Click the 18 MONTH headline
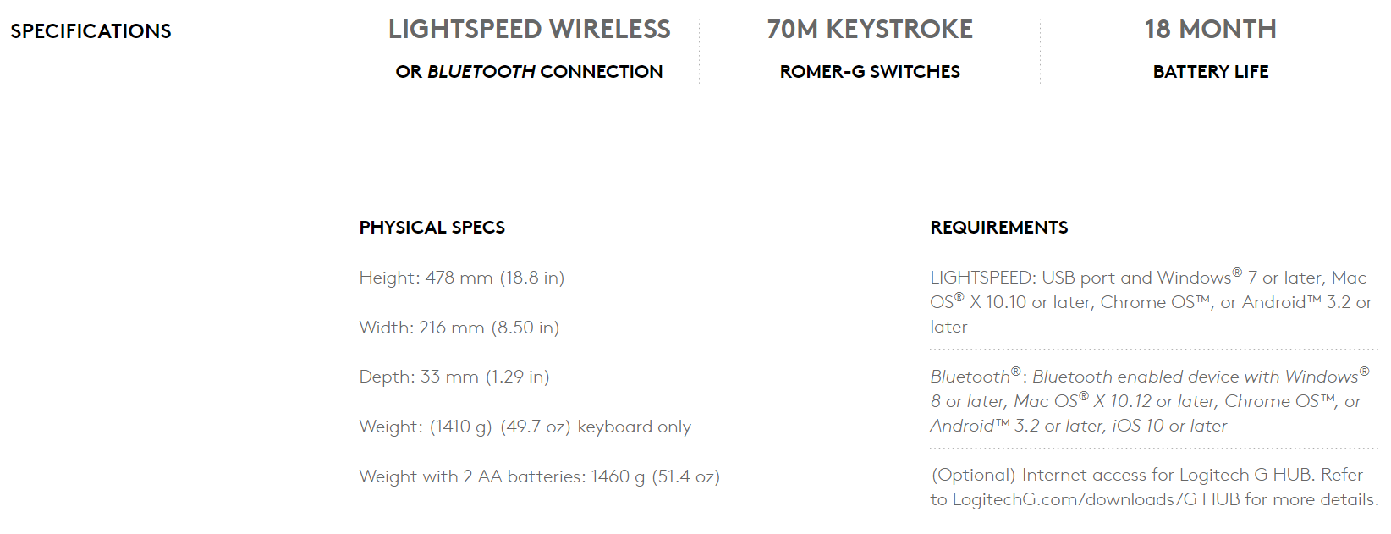This screenshot has width=1391, height=534. click(1210, 30)
